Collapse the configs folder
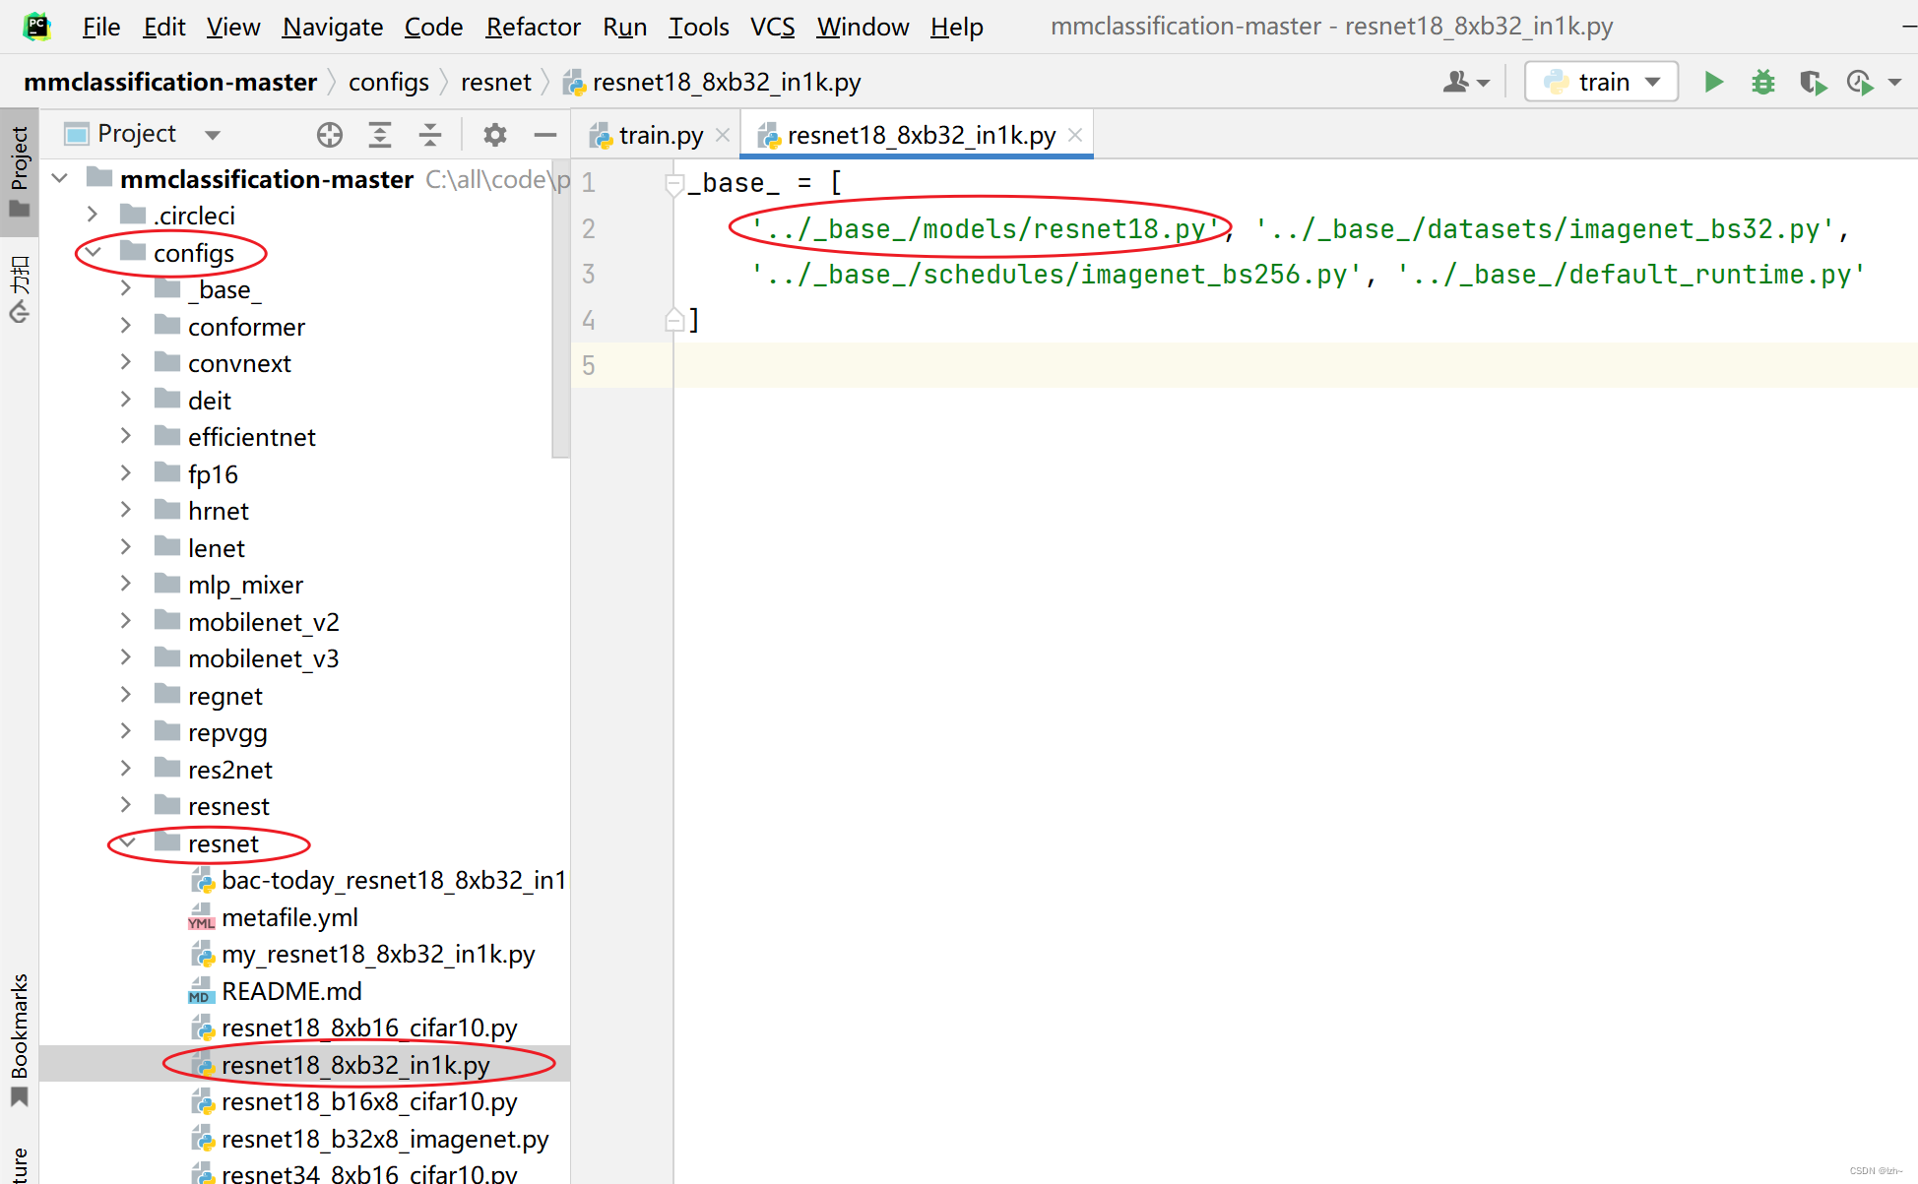Screen dimensions: 1918x1184 [93, 252]
